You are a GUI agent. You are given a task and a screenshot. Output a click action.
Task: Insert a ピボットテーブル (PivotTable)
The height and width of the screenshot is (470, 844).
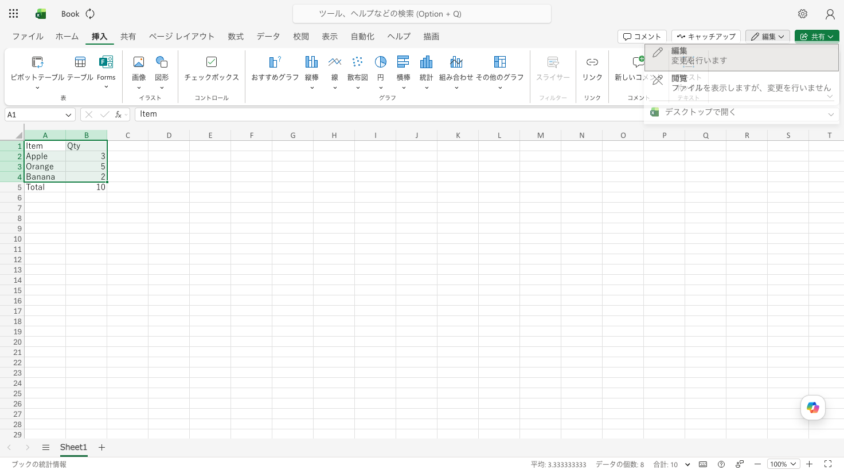click(37, 68)
